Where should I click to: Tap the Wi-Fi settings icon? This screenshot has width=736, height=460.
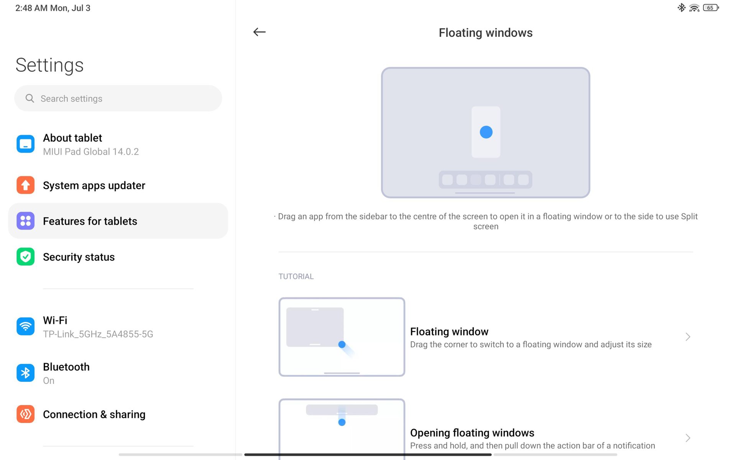point(25,326)
